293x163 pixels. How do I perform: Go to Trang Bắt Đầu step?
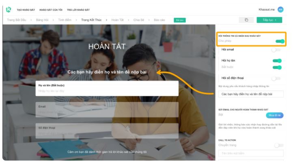17,20
